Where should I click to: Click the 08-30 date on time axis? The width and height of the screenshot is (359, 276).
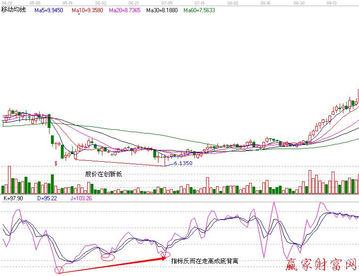pyautogui.click(x=299, y=2)
